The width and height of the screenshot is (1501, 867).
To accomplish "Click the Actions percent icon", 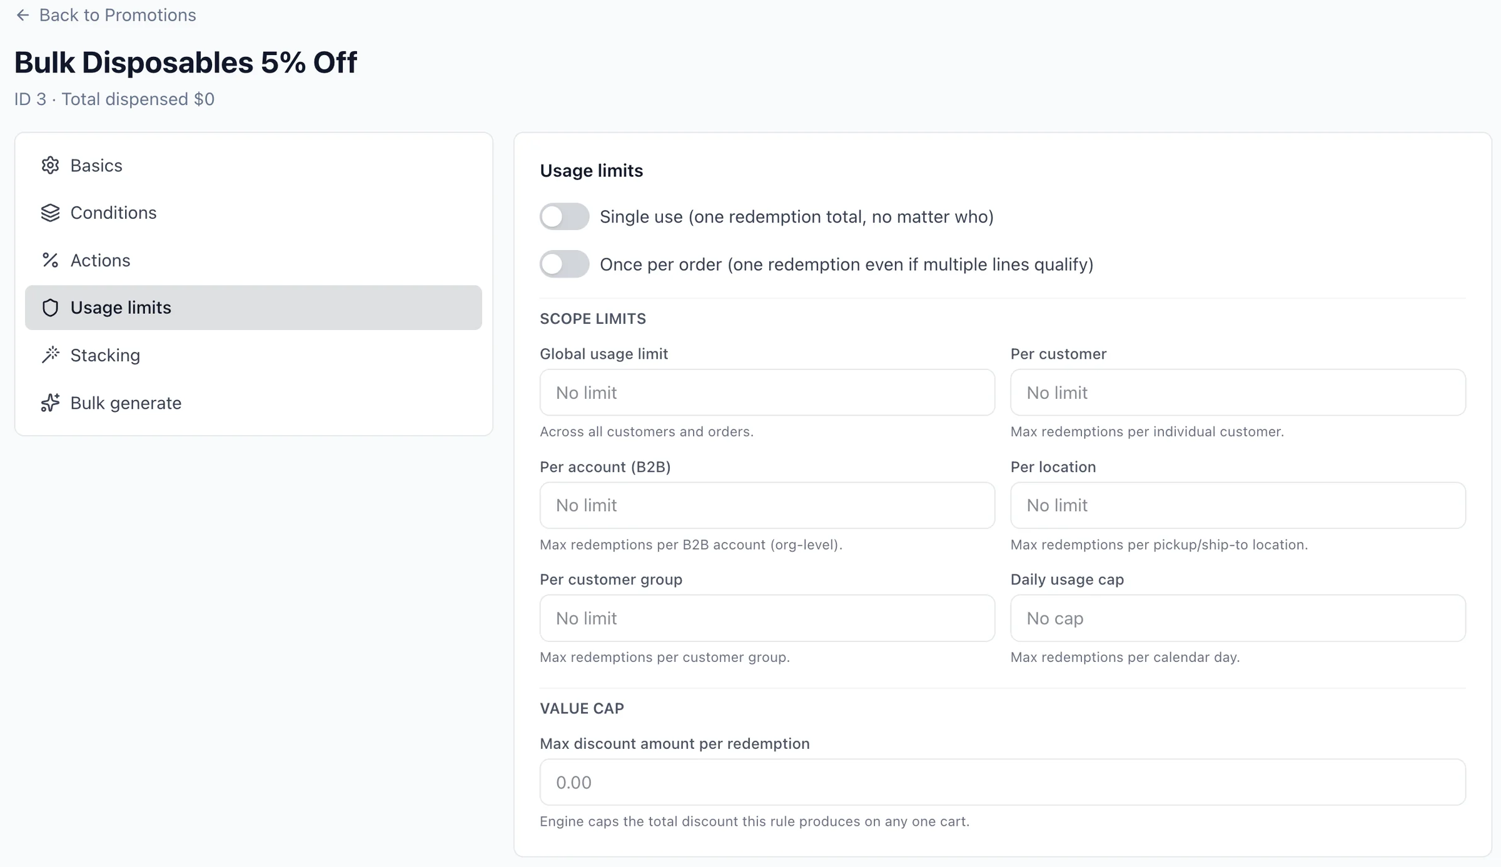I will point(50,261).
